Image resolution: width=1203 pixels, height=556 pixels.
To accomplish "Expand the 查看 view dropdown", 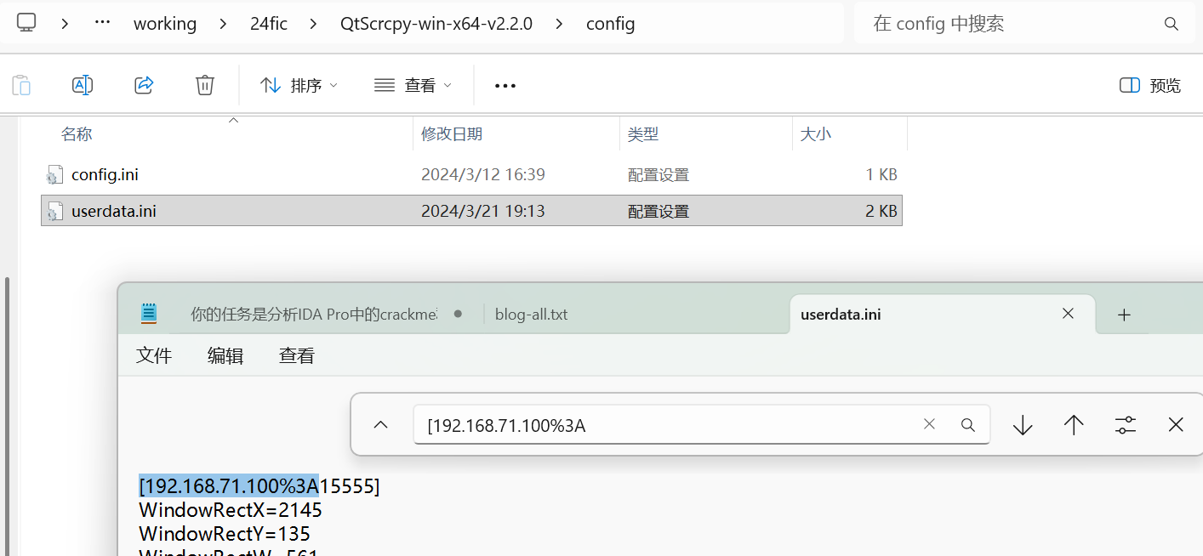I will (413, 86).
